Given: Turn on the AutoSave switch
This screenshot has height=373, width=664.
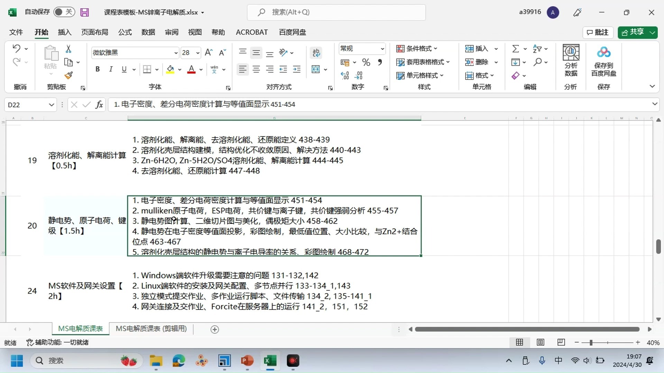Looking at the screenshot, I should (x=64, y=12).
